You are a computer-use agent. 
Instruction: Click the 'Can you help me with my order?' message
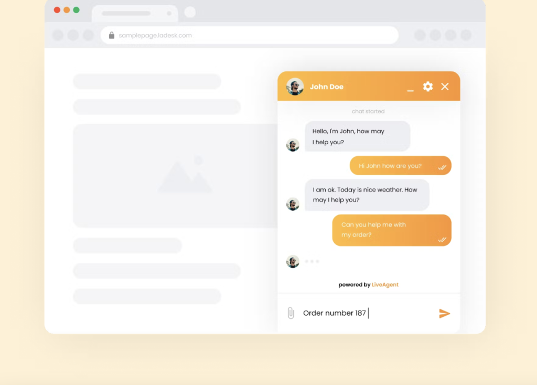[x=391, y=230]
